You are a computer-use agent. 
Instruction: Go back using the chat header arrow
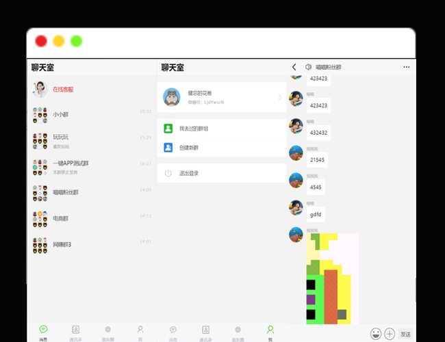[294, 67]
